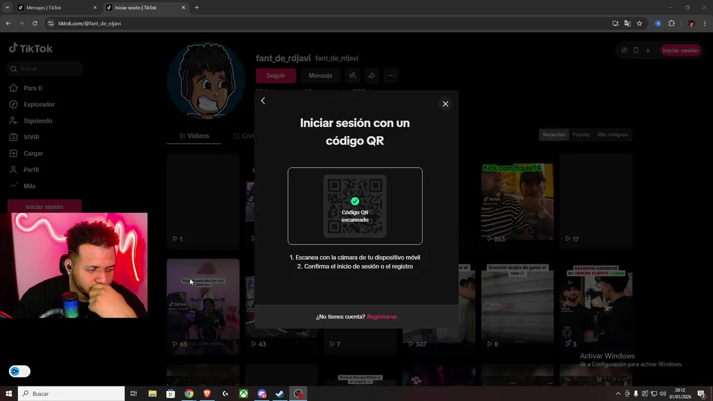Open Brave browser from taskbar
Screen dimensions: 713x401
pos(207,394)
